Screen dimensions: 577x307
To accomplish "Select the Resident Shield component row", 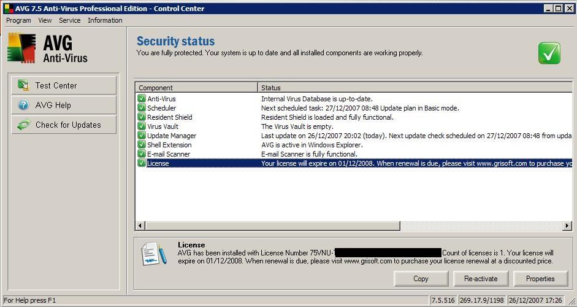I will 354,117.
